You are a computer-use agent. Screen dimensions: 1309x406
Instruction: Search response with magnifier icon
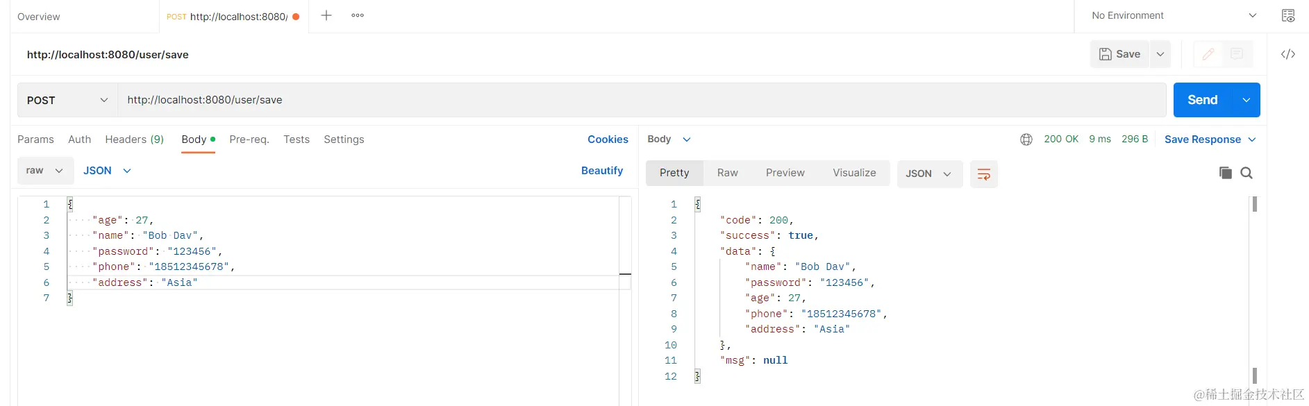(x=1247, y=173)
